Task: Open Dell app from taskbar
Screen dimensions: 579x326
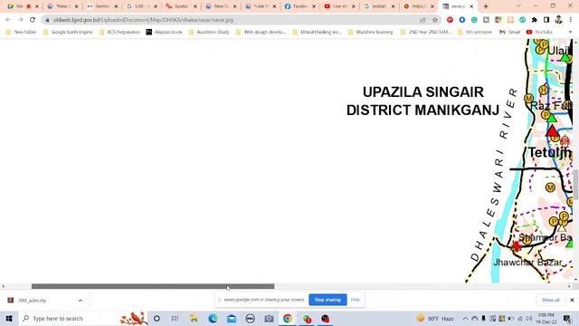Action: [x=250, y=318]
